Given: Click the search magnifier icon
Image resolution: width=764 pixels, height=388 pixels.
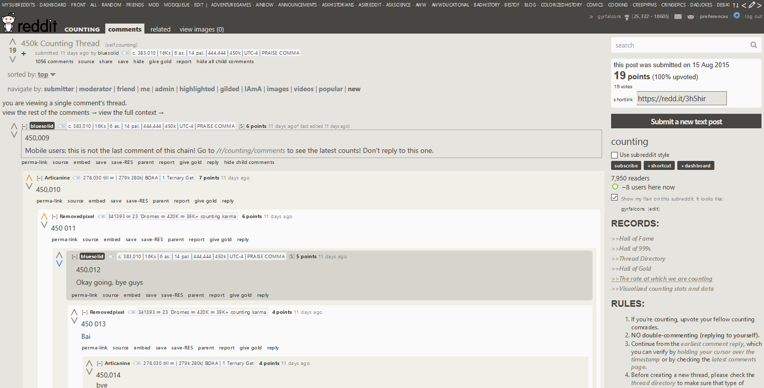Looking at the screenshot, I should 753,45.
